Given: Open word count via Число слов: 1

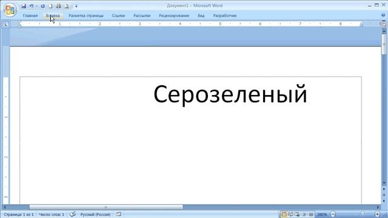Looking at the screenshot, I should click(52, 214).
